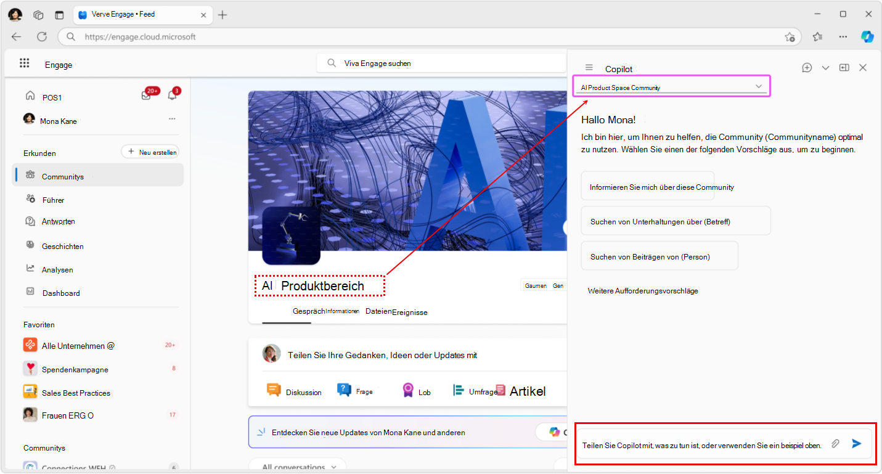The width and height of the screenshot is (882, 474).
Task: Close the Copilot panel
Action: [x=863, y=68]
